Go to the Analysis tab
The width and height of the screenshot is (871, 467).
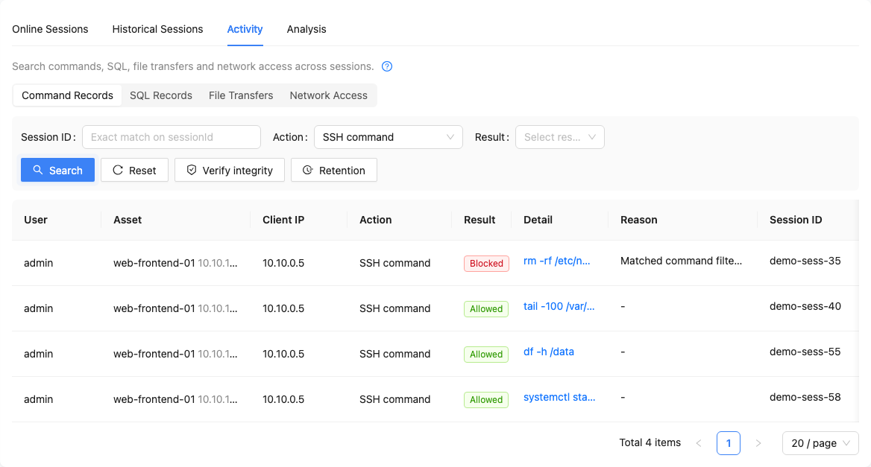coord(306,29)
